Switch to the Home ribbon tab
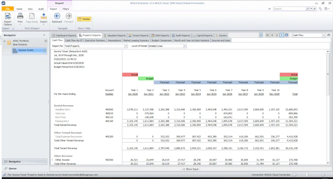 click(19, 9)
